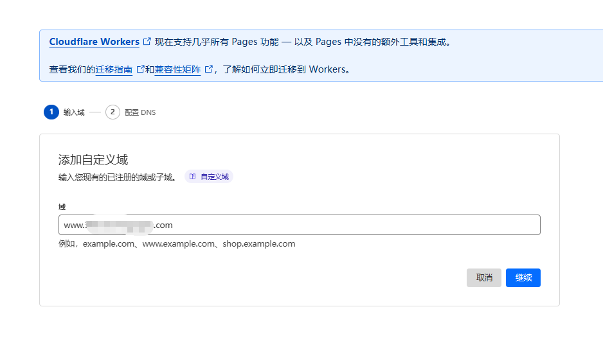Click the 输入您现有的已注册的域或子域 description text

(117, 177)
